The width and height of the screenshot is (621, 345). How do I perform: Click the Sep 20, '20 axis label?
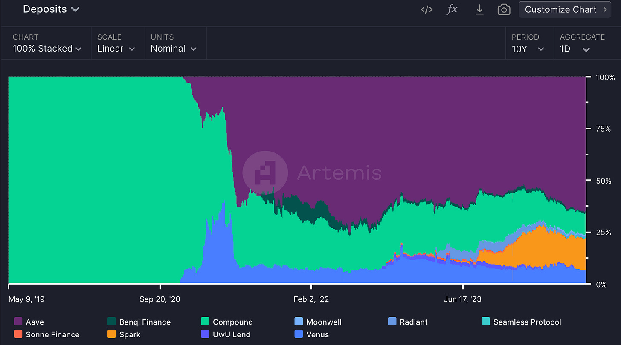point(160,299)
